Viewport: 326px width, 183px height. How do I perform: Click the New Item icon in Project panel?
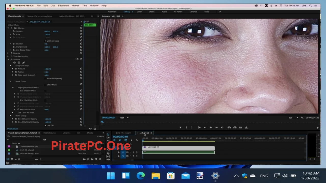click(x=96, y=159)
